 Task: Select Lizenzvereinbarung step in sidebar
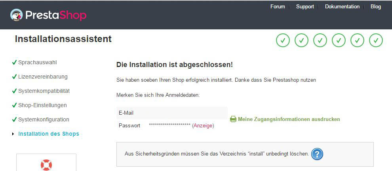pyautogui.click(x=43, y=77)
